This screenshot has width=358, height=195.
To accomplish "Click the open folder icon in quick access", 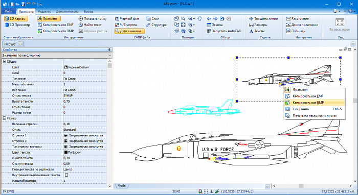I will click(x=17, y=4).
